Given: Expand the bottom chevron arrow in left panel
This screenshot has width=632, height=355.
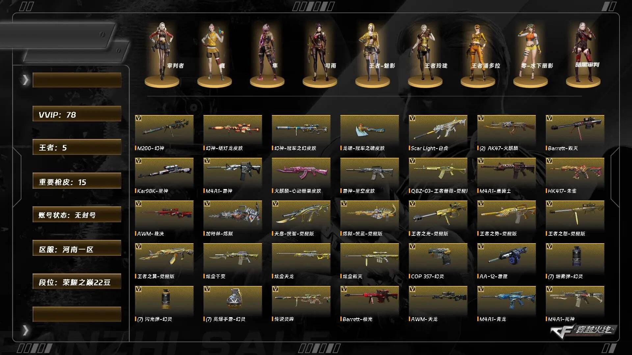Looking at the screenshot, I should tap(25, 330).
